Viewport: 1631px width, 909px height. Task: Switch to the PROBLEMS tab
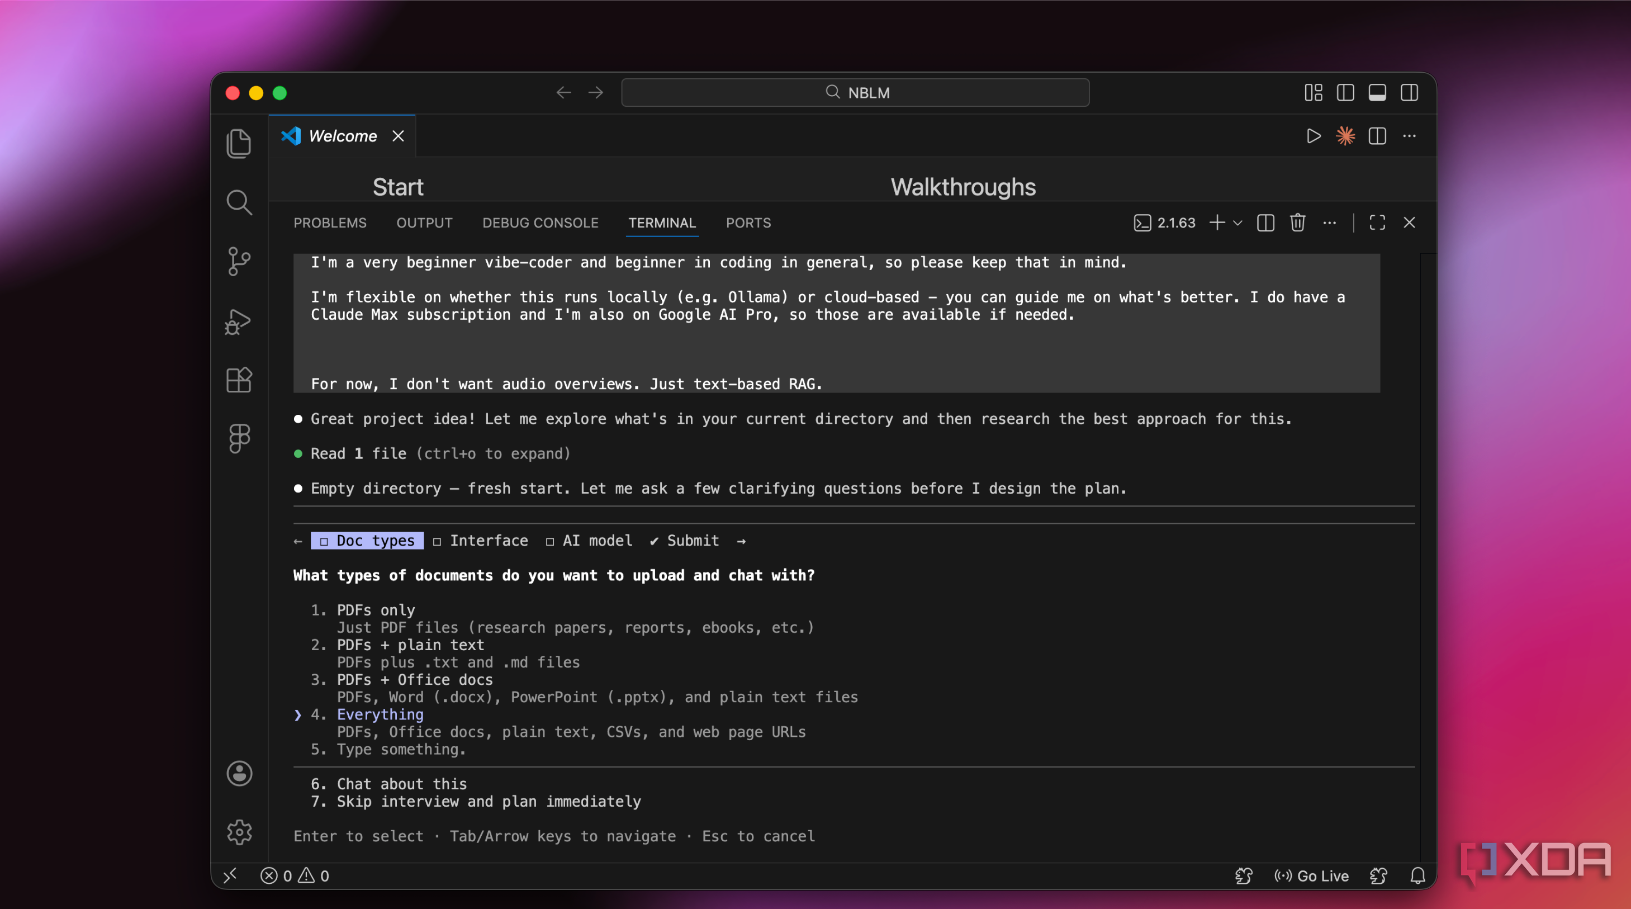[x=330, y=223]
